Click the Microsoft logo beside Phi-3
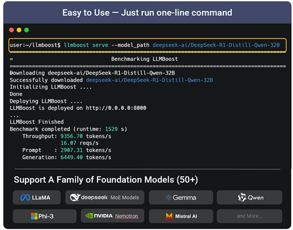This screenshot has width=293, height=230. coord(34,216)
